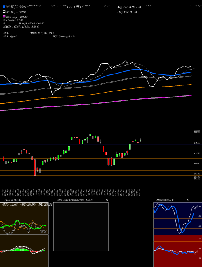Image resolution: width=202 pixels, height=267 pixels.
Task: Click the 'CL: 119.12' closing price label
Action: click(x=75, y=7)
